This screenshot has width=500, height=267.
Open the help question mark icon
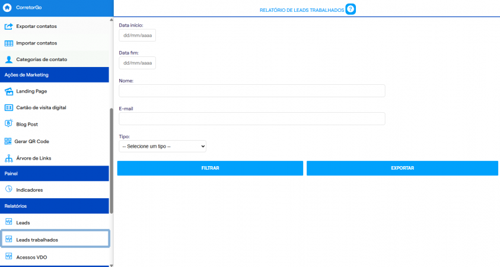pos(351,9)
